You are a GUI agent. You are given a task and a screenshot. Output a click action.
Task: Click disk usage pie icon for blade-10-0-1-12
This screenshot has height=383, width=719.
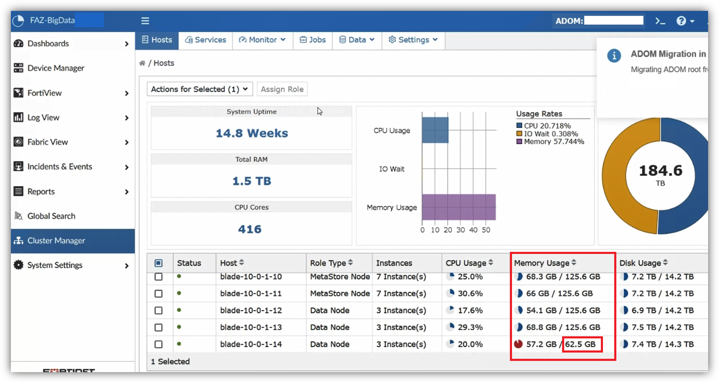click(x=624, y=311)
